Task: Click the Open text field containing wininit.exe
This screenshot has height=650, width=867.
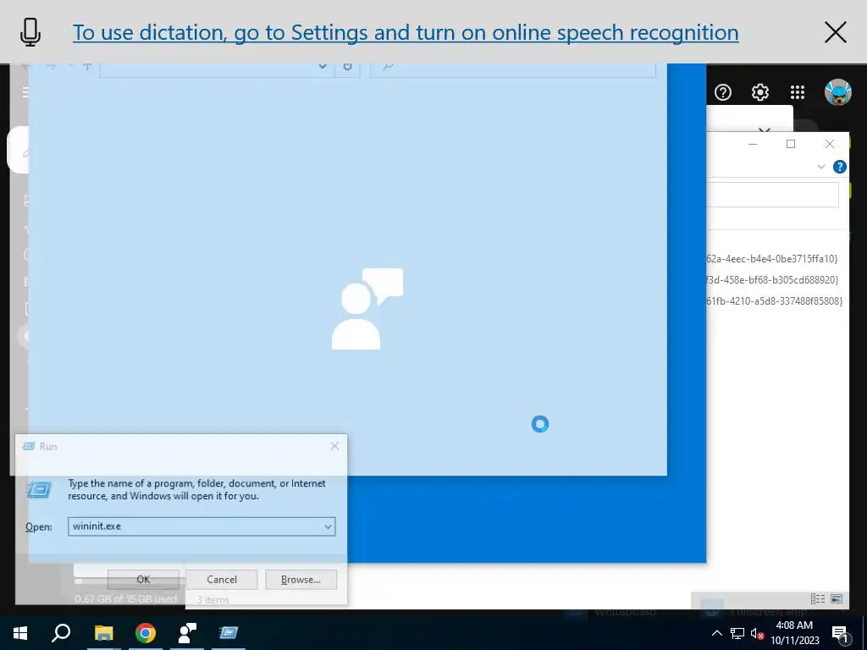Action: click(x=202, y=526)
